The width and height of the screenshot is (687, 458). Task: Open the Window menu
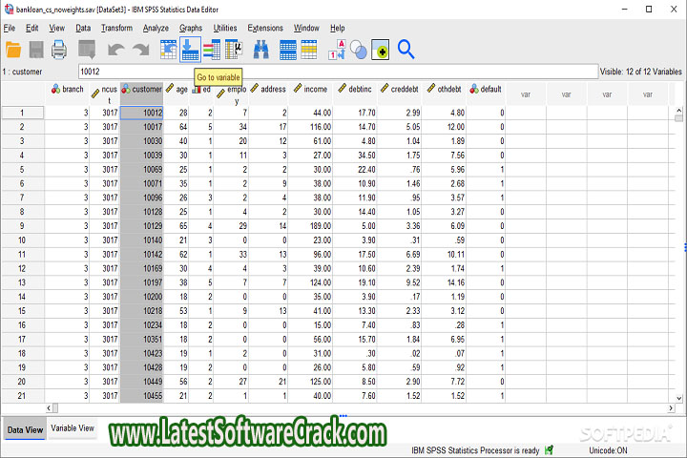coord(306,28)
